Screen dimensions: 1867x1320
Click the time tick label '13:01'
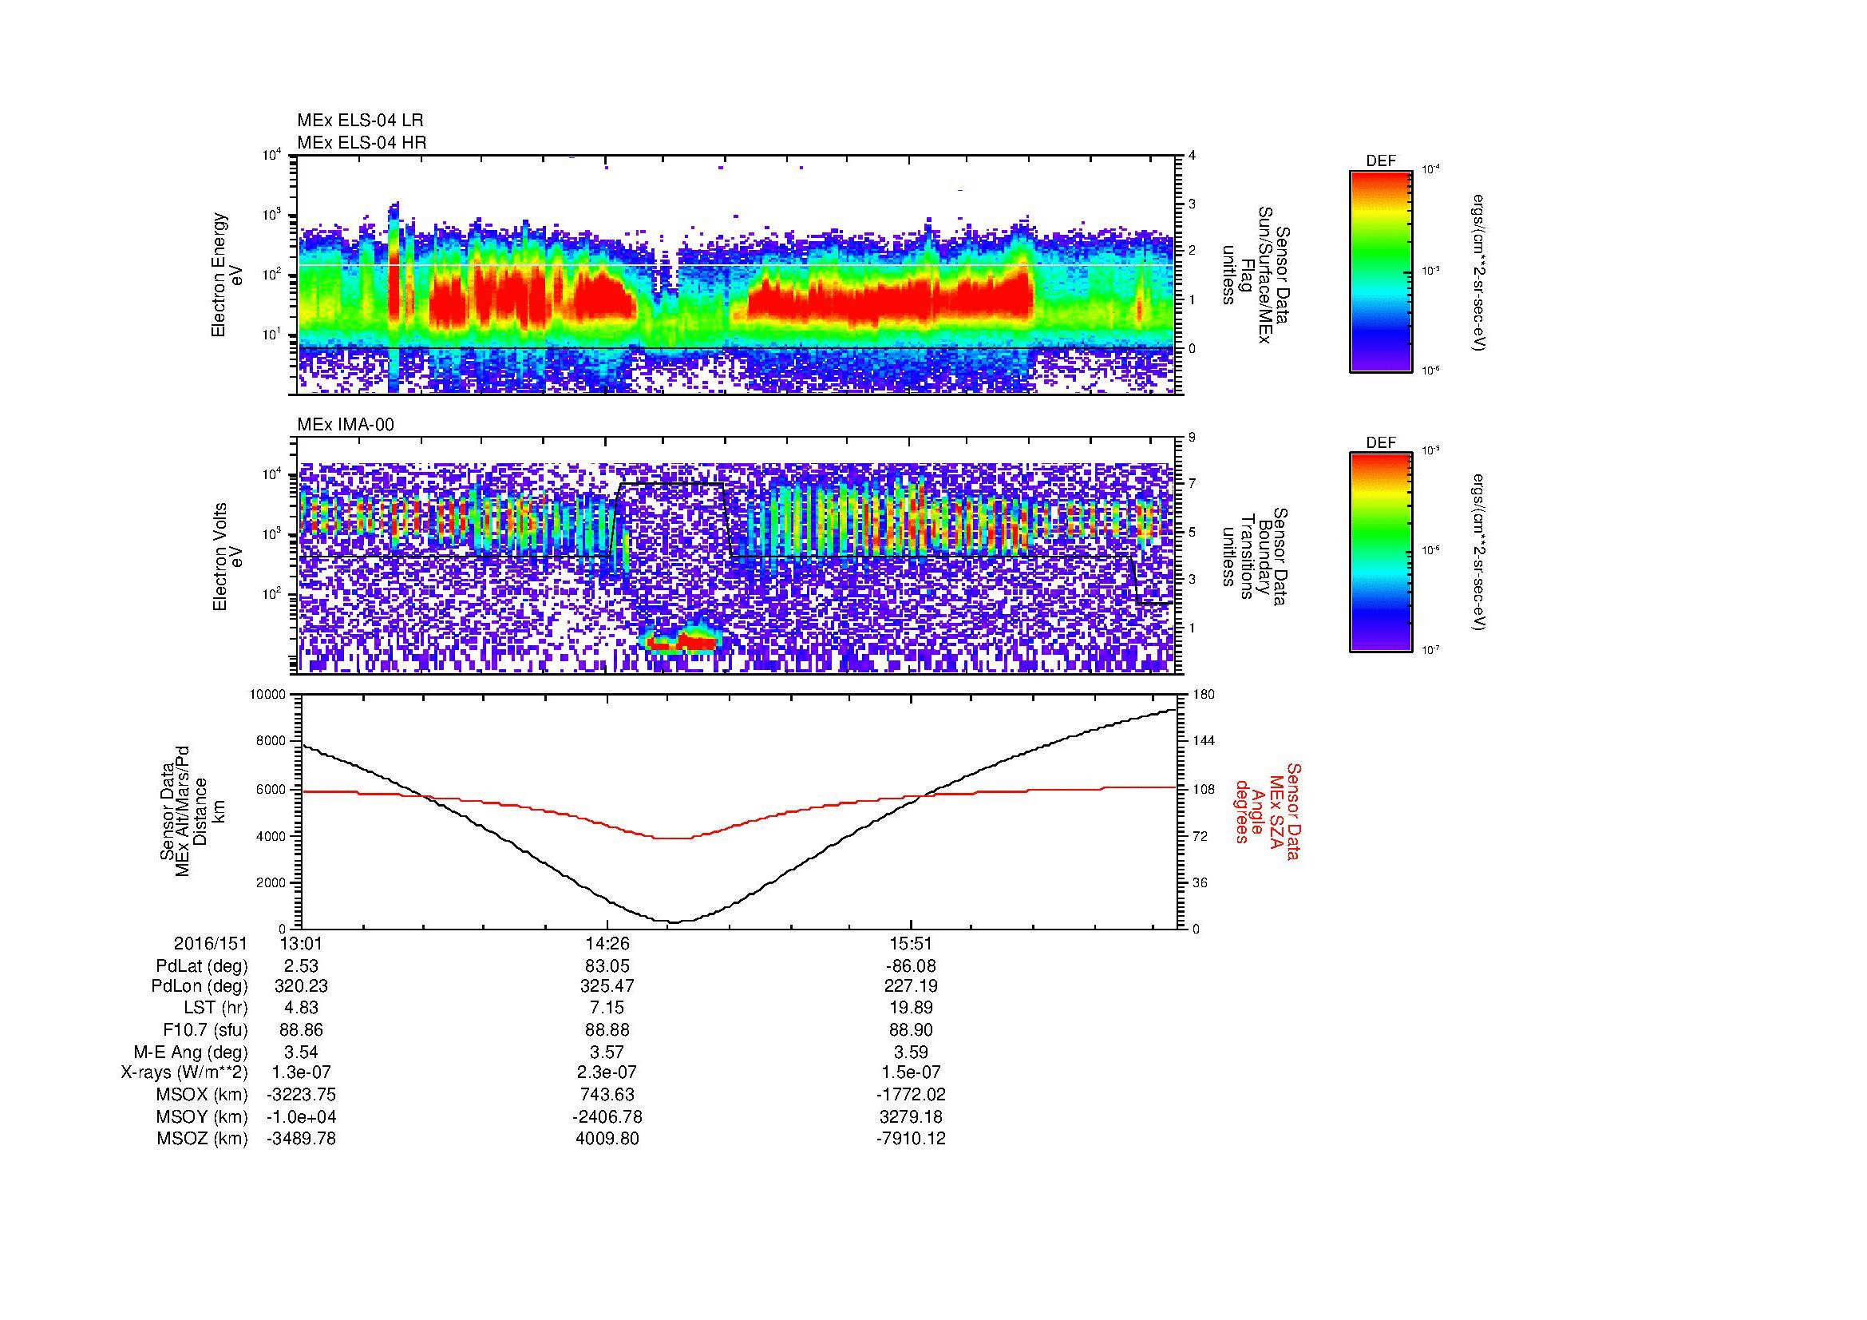click(300, 944)
